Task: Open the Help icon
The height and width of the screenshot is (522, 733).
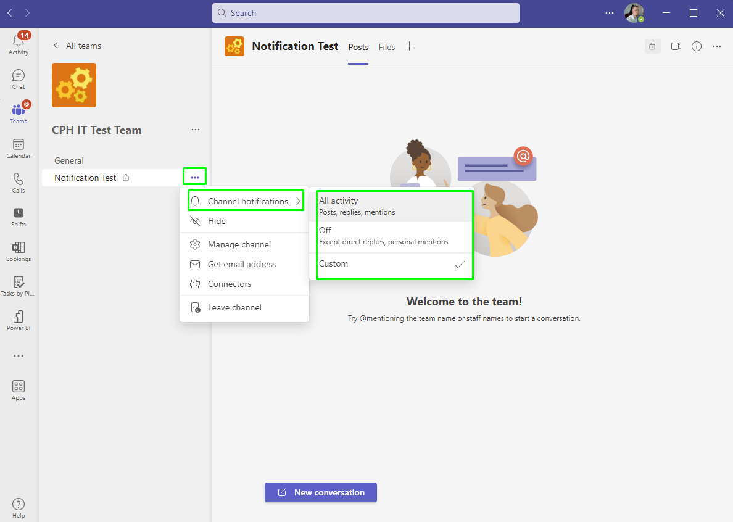Action: (x=19, y=508)
